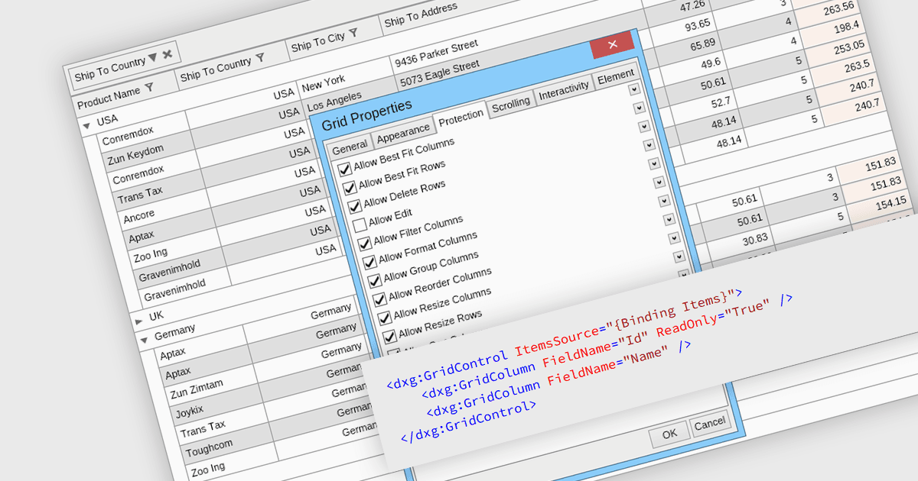Click the OK button
The image size is (918, 481).
[x=669, y=434]
